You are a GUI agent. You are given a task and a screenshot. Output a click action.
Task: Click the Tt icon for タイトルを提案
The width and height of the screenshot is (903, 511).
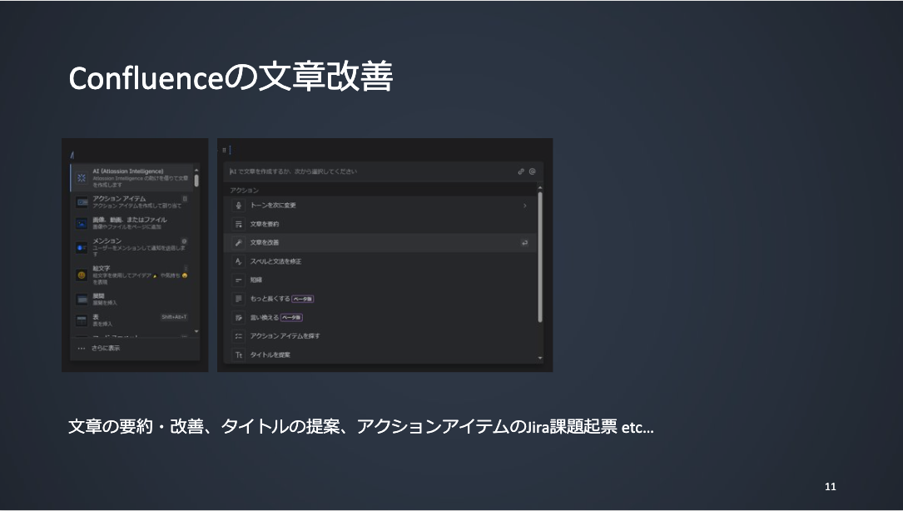click(238, 355)
